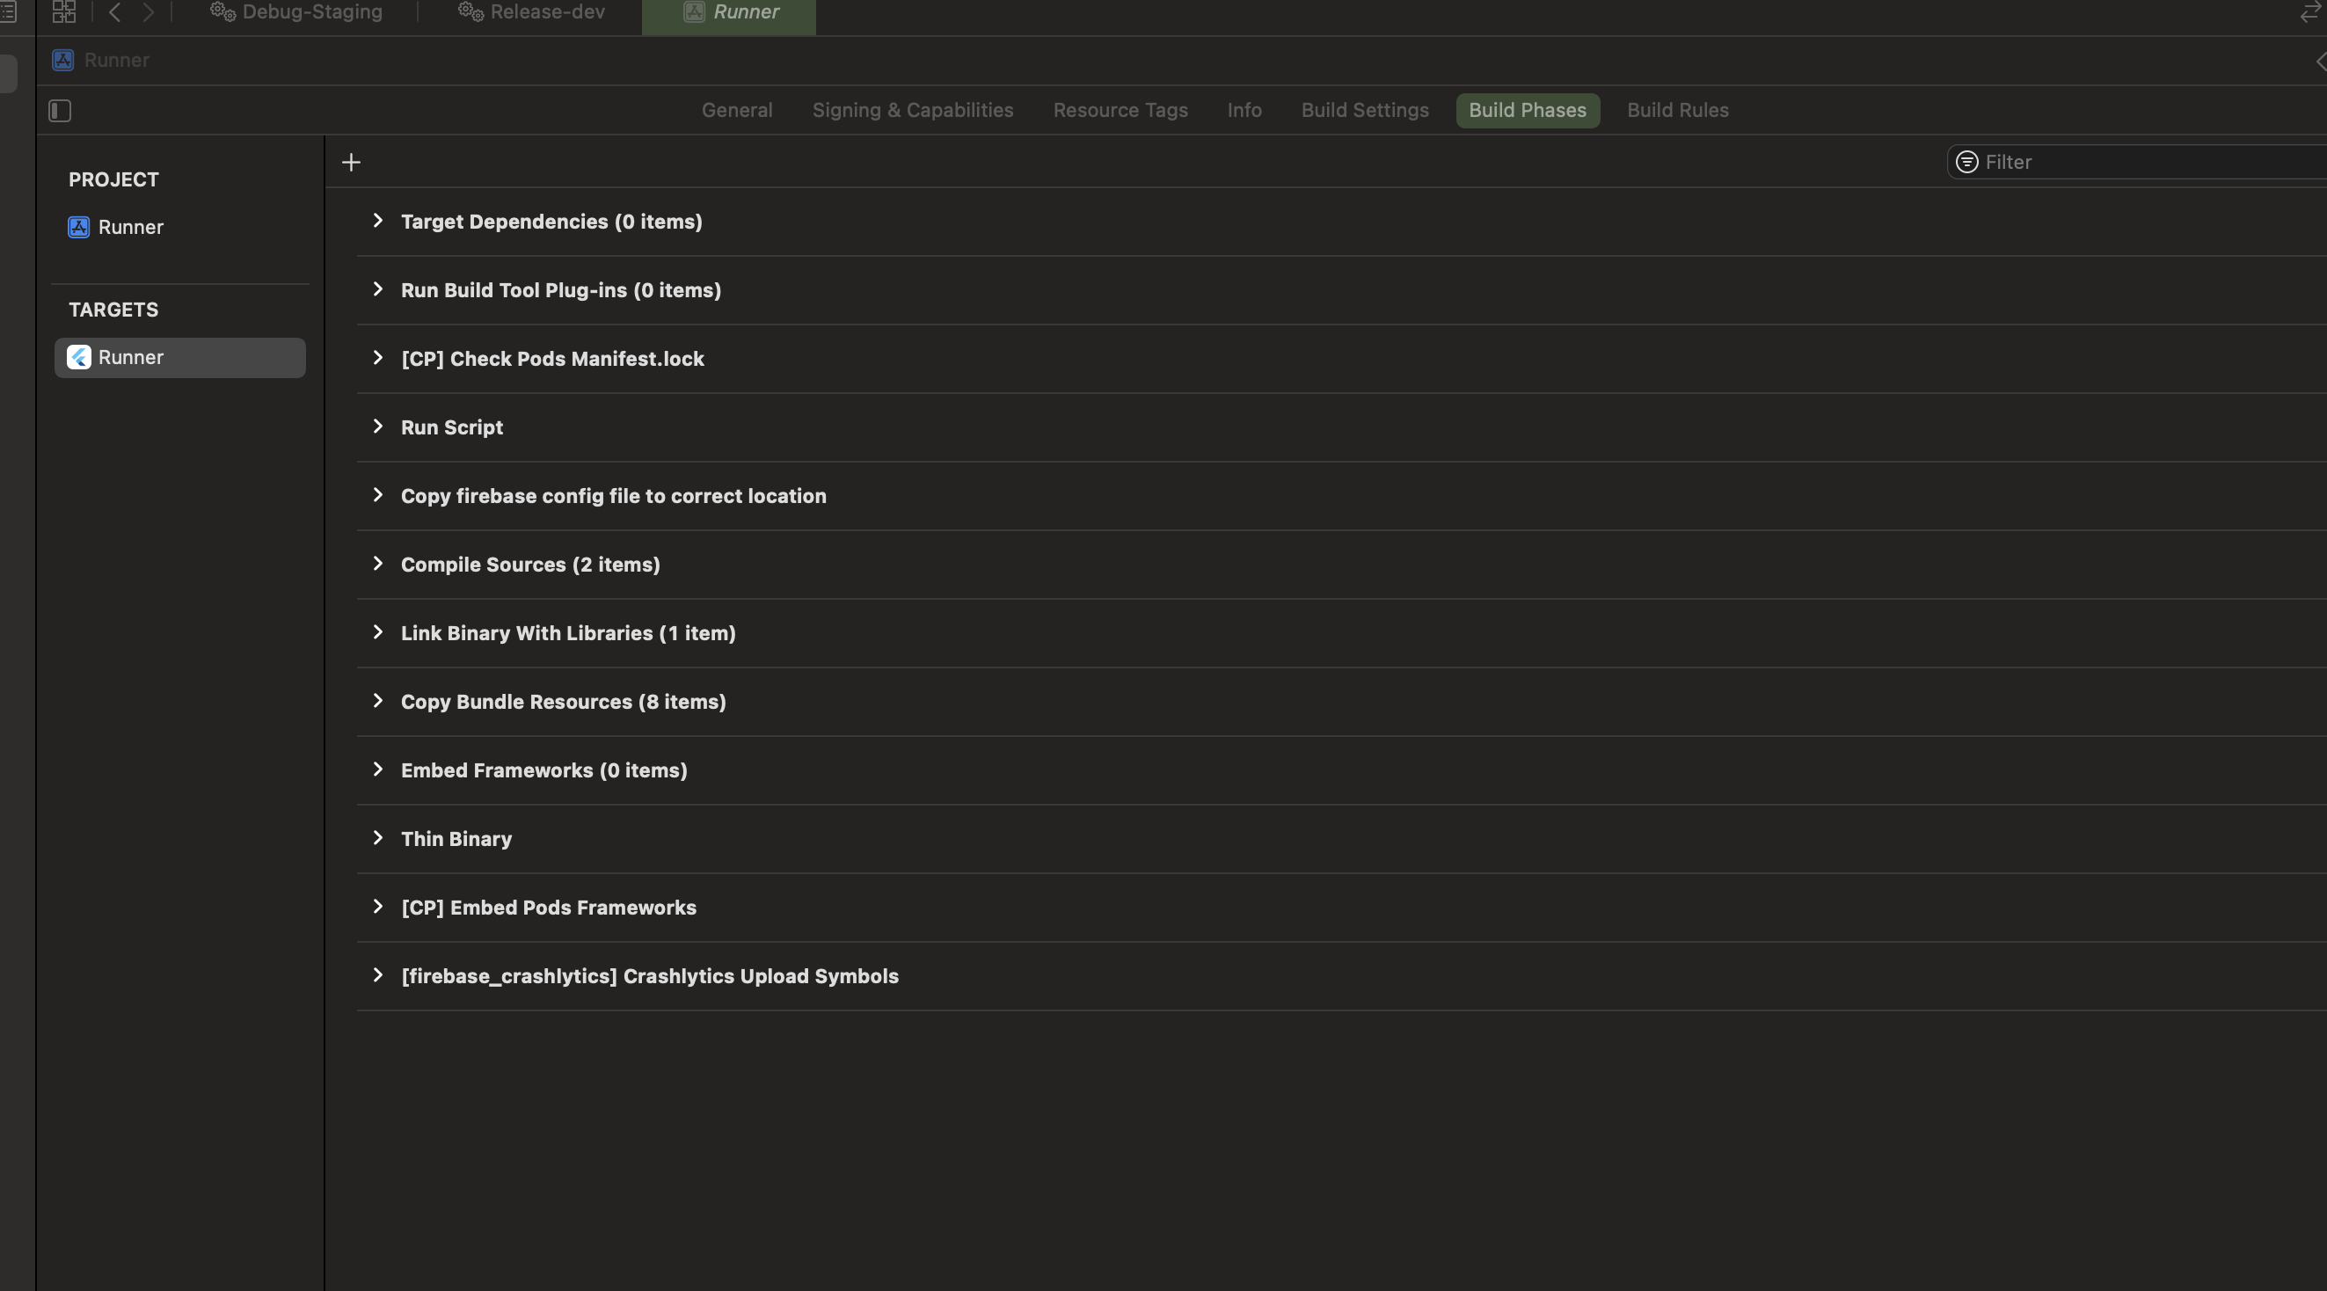
Task: Switch to the Build Settings tab
Action: point(1364,110)
